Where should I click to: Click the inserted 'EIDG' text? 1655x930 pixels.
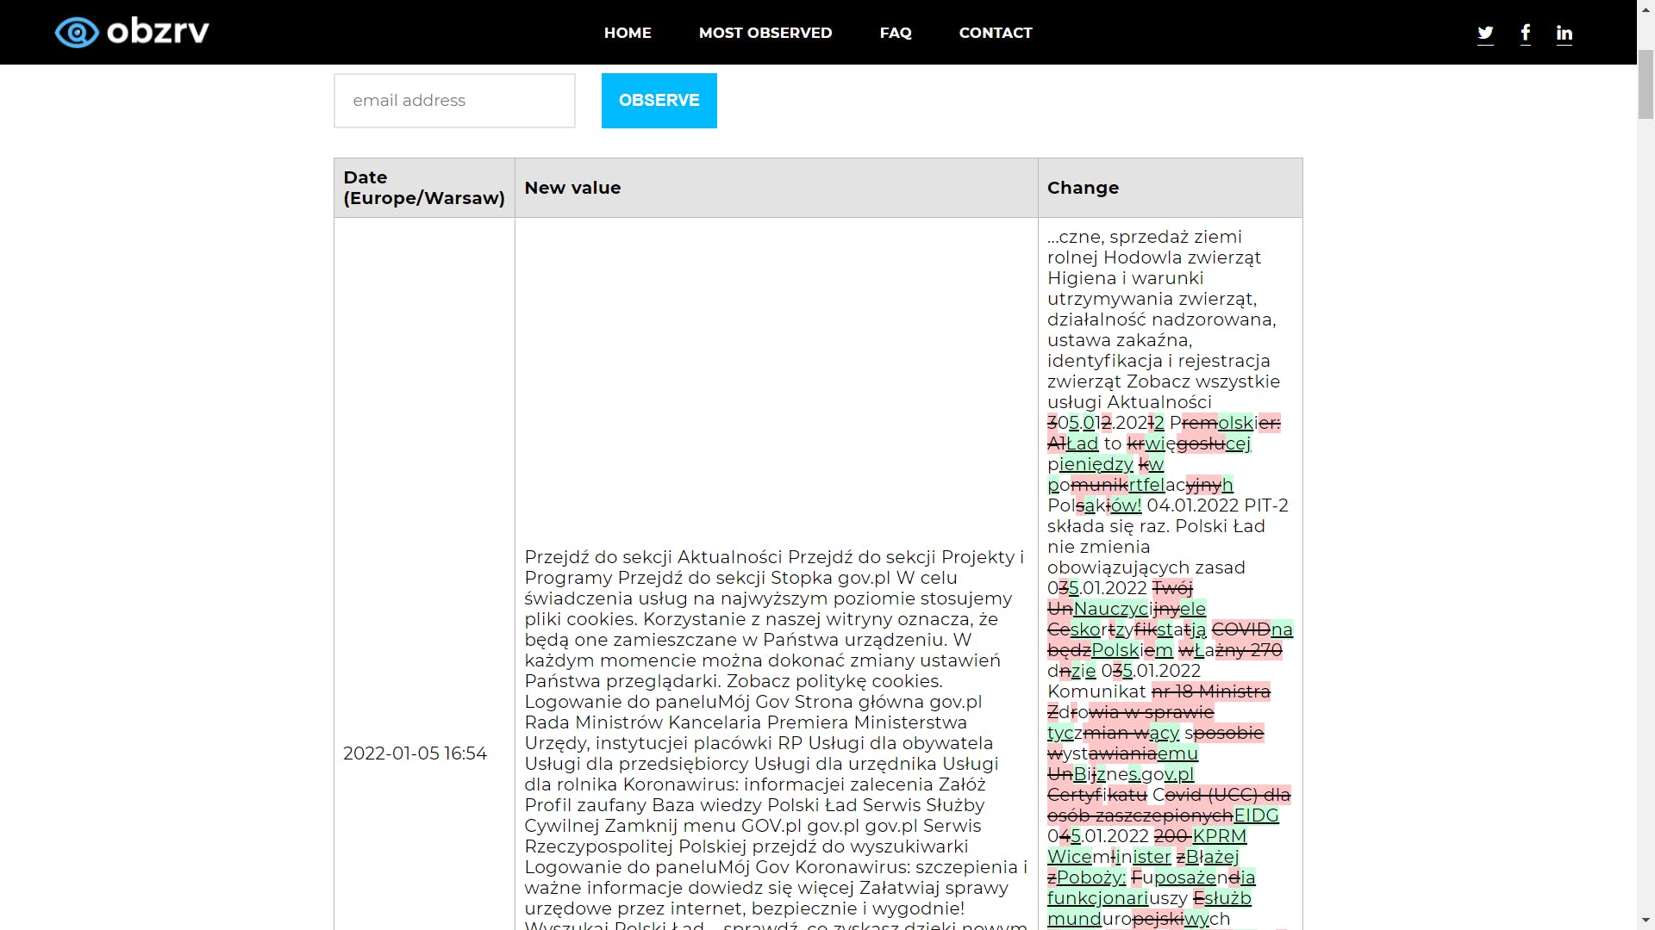click(x=1256, y=815)
